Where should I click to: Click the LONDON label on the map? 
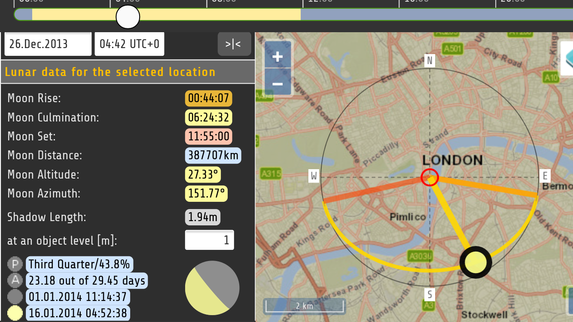click(452, 160)
